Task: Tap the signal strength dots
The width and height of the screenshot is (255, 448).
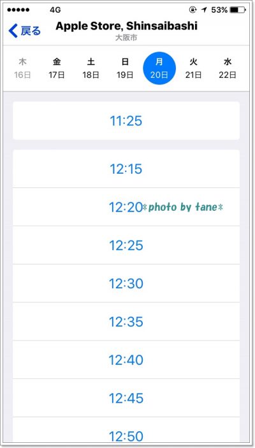Action: coord(18,10)
